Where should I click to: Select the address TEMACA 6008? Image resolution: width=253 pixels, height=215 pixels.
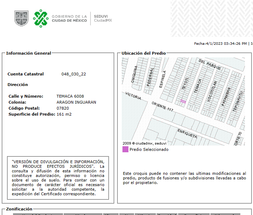coord(70,96)
